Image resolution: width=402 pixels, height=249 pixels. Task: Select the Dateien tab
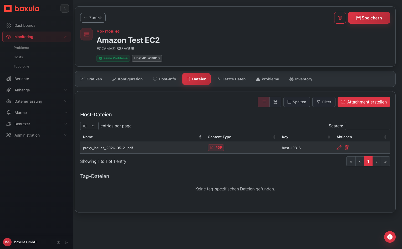(x=196, y=79)
